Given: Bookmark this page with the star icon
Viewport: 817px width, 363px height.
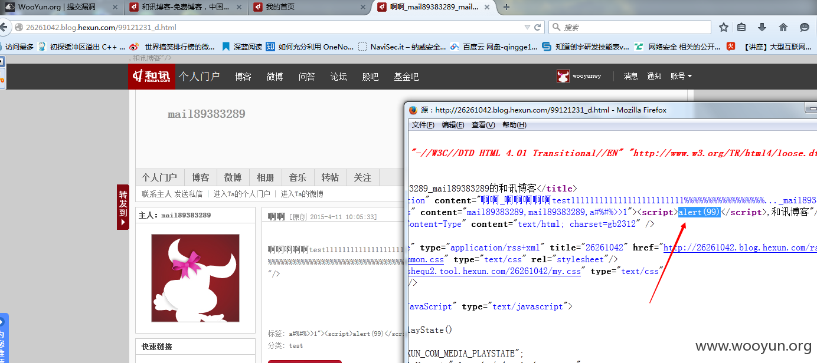Looking at the screenshot, I should pos(724,27).
